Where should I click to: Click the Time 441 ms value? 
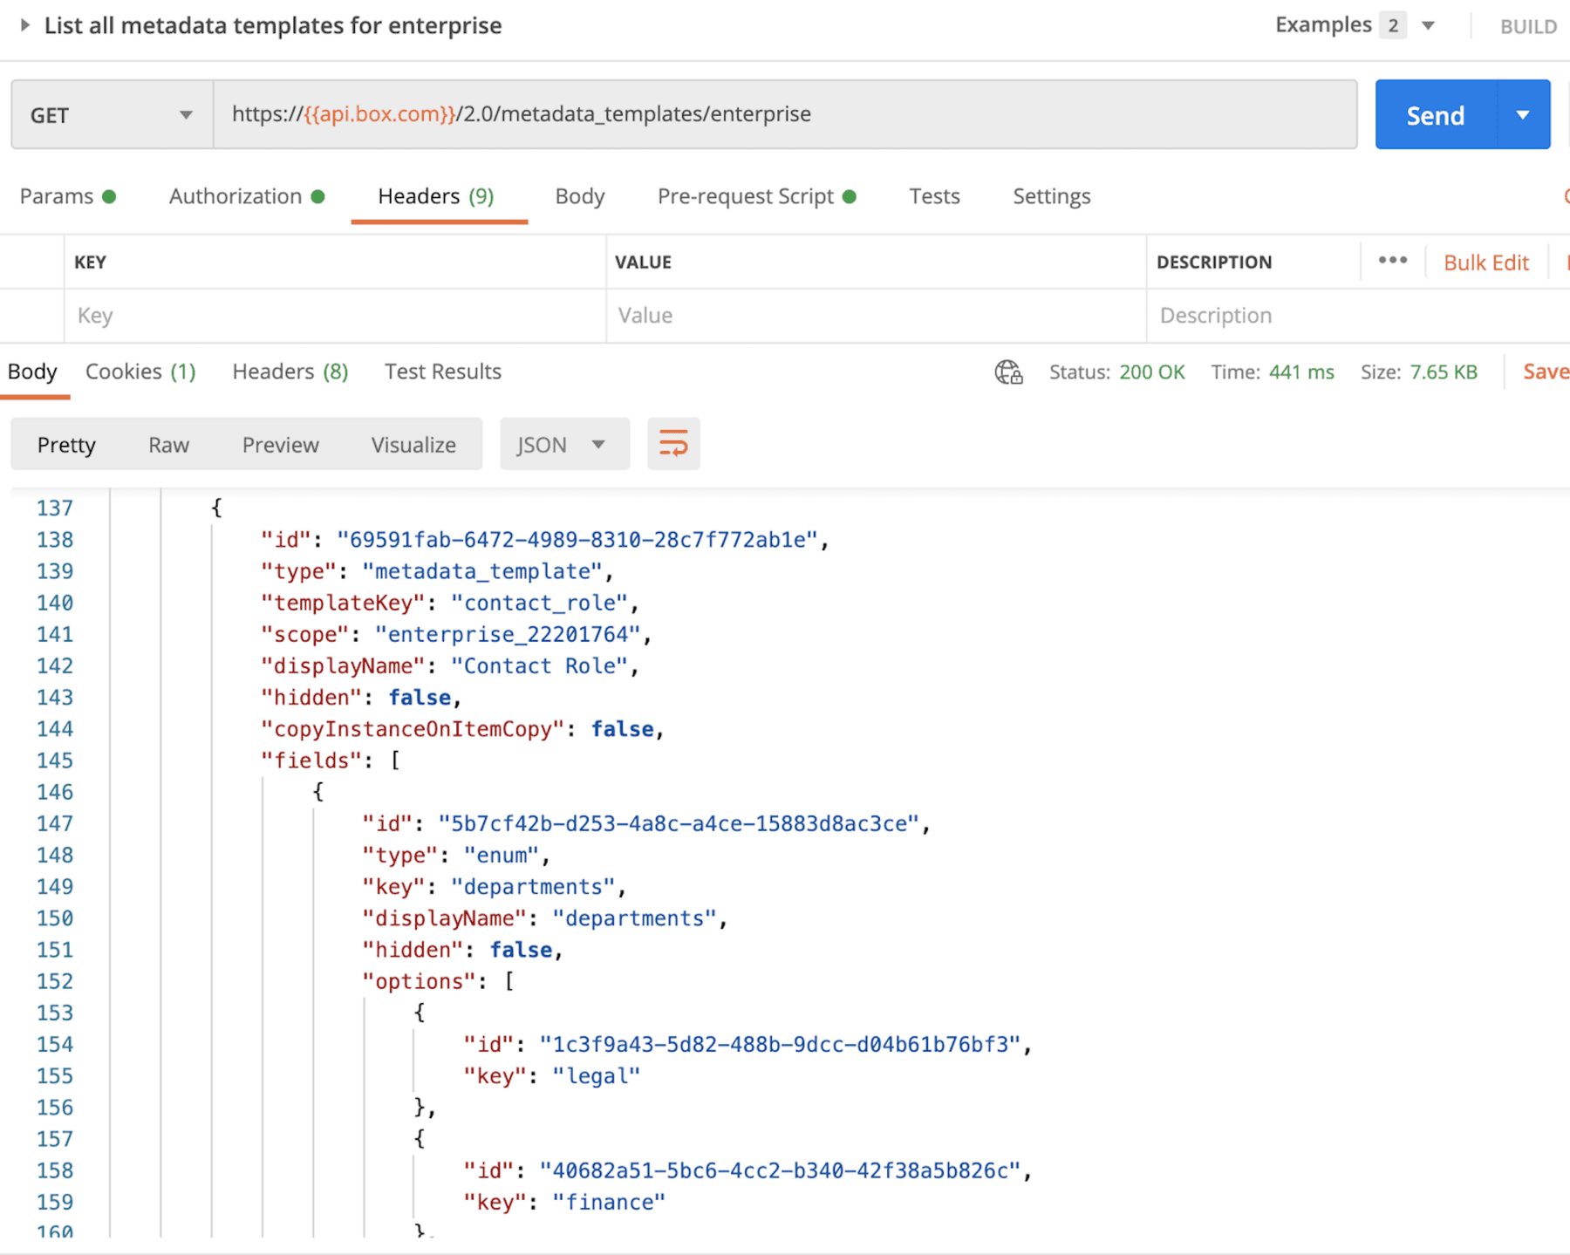(1300, 372)
